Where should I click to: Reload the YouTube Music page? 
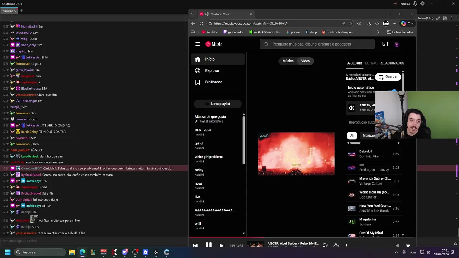tap(202, 23)
